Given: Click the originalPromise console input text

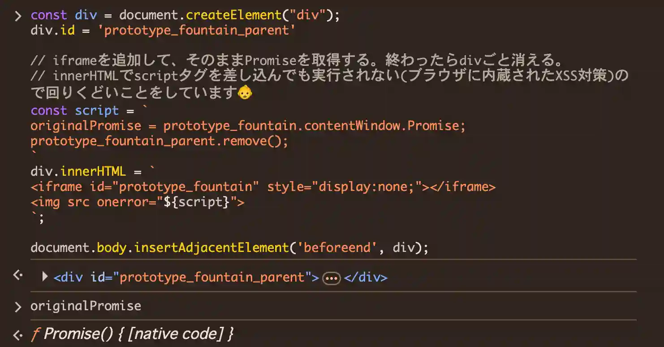Looking at the screenshot, I should pos(86,306).
